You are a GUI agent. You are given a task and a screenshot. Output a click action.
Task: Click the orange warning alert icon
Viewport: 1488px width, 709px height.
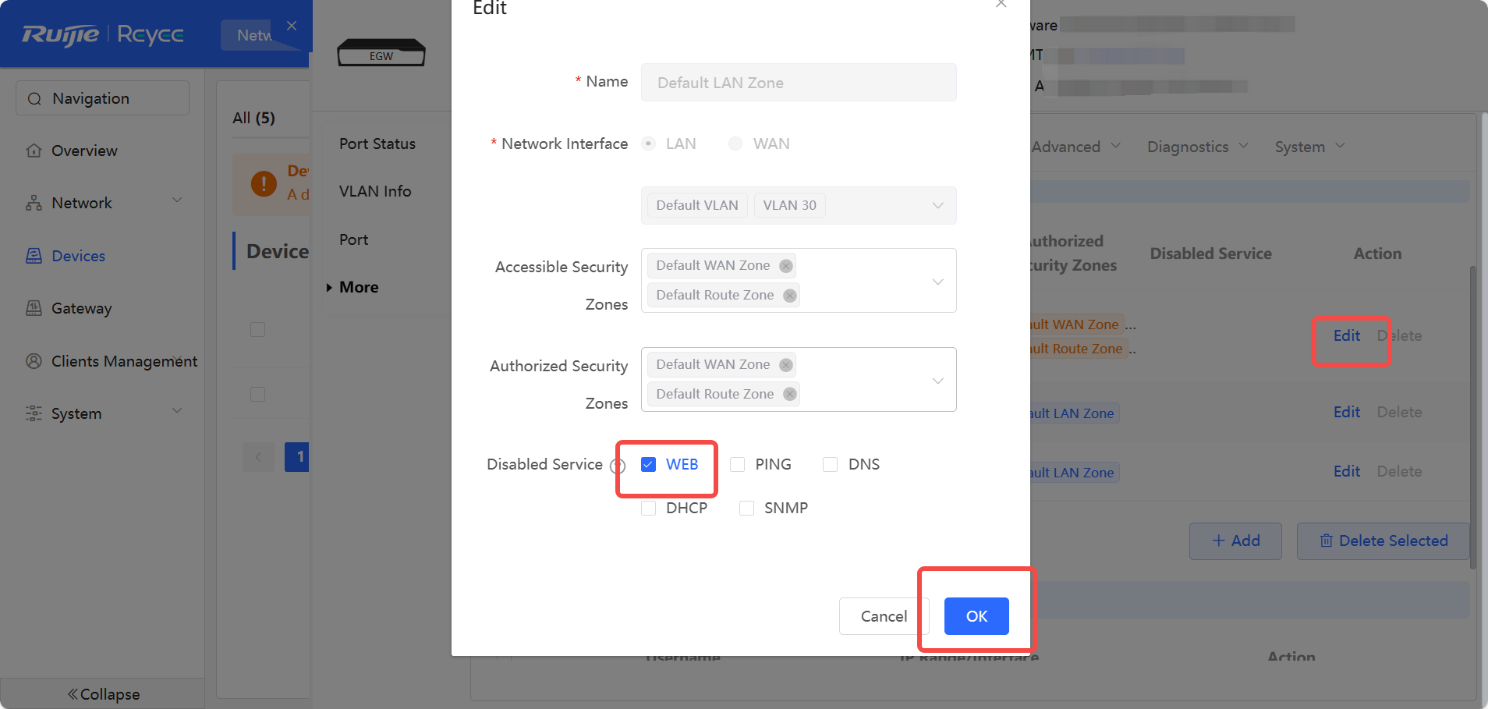[x=264, y=184]
